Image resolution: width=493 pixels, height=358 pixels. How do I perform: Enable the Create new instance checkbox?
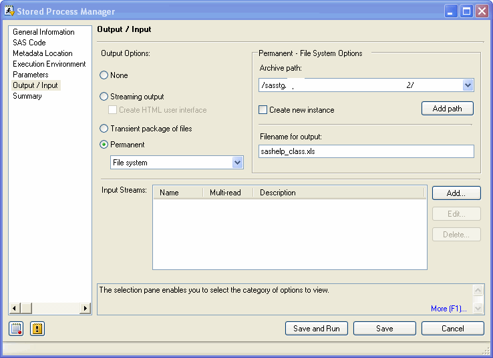pos(263,110)
